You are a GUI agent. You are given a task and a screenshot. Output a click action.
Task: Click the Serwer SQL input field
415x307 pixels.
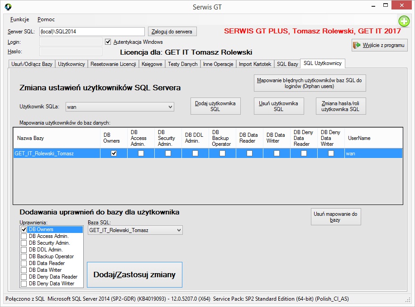(x=92, y=32)
